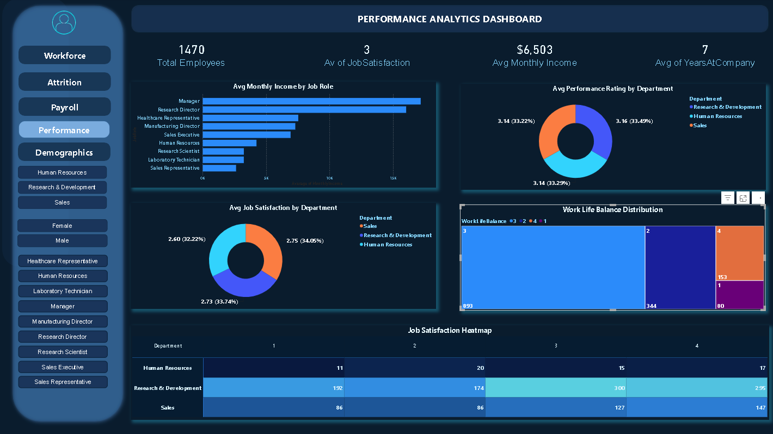Click WorkLifeBalance legend item 4
Image resolution: width=773 pixels, height=434 pixels.
tap(532, 221)
